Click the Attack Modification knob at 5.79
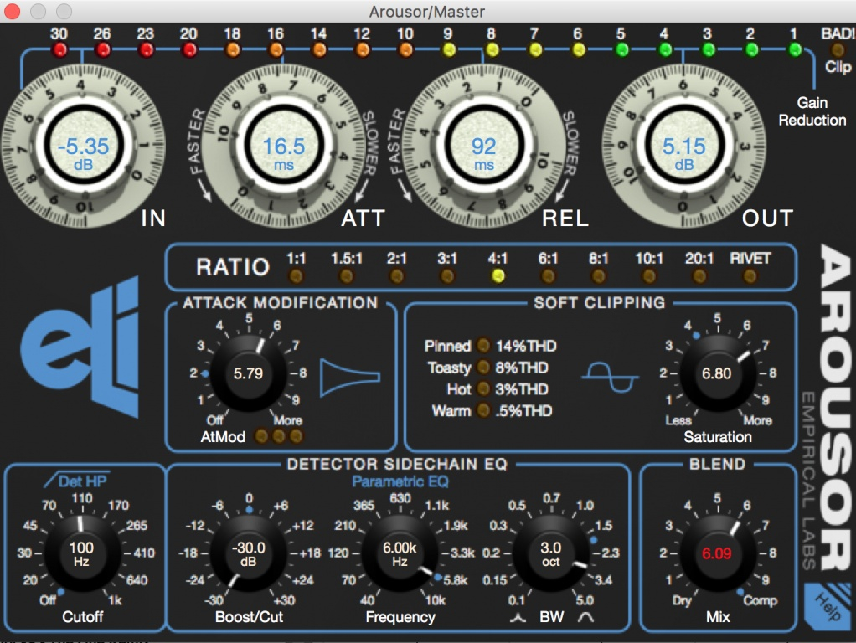 249,373
